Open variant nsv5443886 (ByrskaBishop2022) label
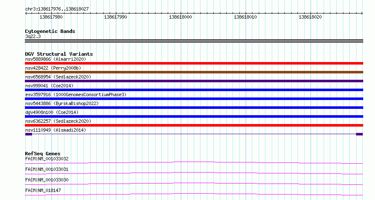 pos(62,103)
